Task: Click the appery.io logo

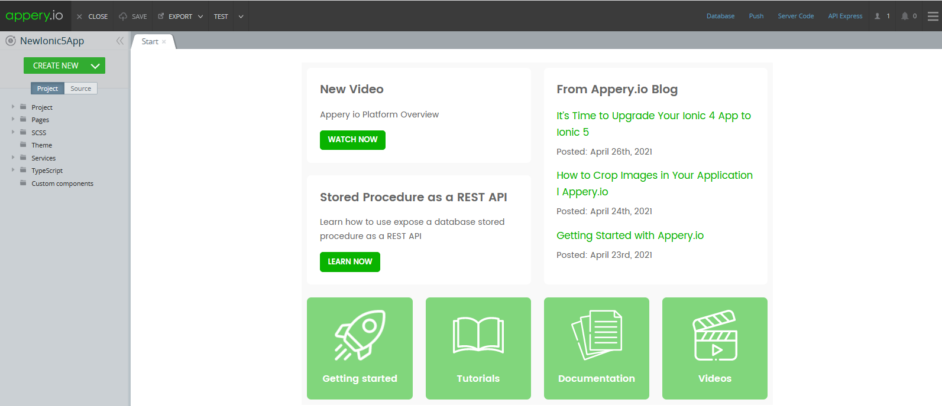Action: (x=34, y=16)
